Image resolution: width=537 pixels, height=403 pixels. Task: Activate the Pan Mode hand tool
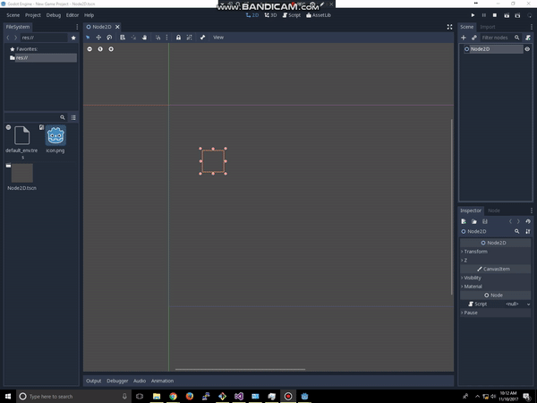point(144,38)
